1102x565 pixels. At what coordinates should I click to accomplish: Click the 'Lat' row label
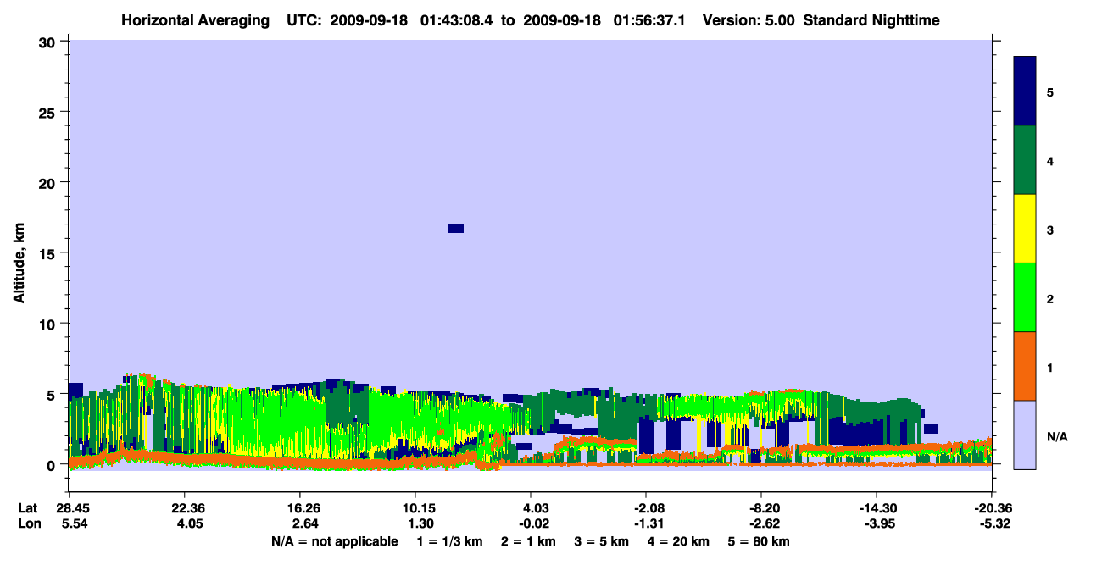point(28,508)
